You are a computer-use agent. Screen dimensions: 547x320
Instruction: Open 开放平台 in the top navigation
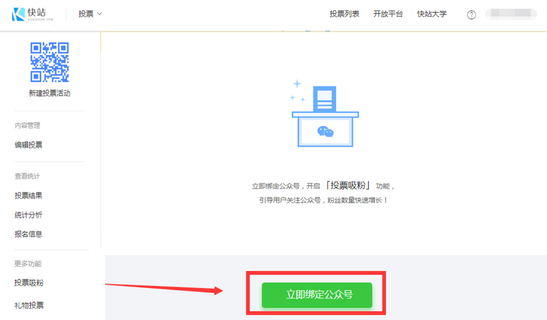click(388, 14)
